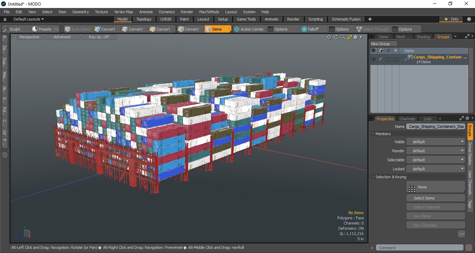Open the Render dropdown in Members
The height and width of the screenshot is (253, 475).
click(x=436, y=151)
